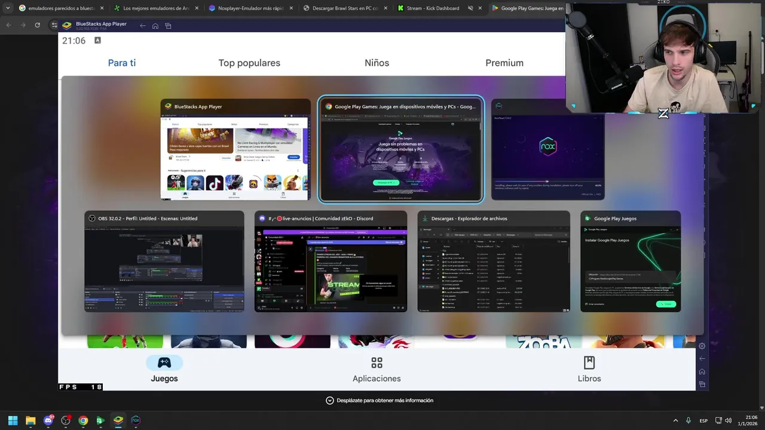Open the 'Noxplayer-Emulador más rápido' Chrome tab
This screenshot has height=430, width=765.
(x=251, y=8)
